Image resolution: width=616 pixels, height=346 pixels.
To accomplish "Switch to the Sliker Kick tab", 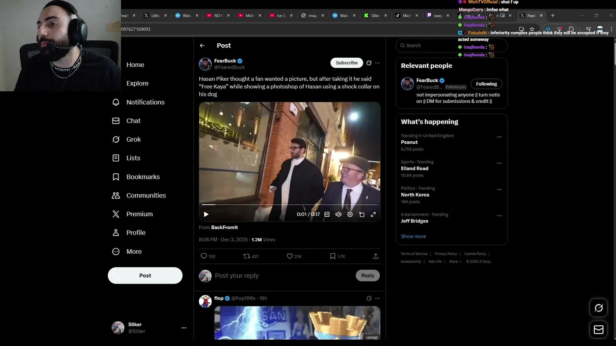I will pos(375,15).
